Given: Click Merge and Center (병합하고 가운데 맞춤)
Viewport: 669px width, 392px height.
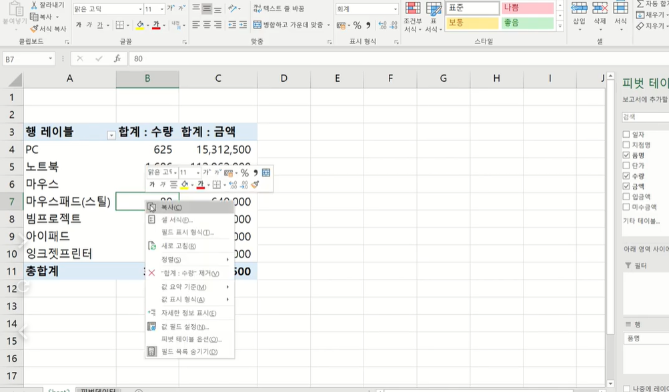Looking at the screenshot, I should [x=288, y=25].
